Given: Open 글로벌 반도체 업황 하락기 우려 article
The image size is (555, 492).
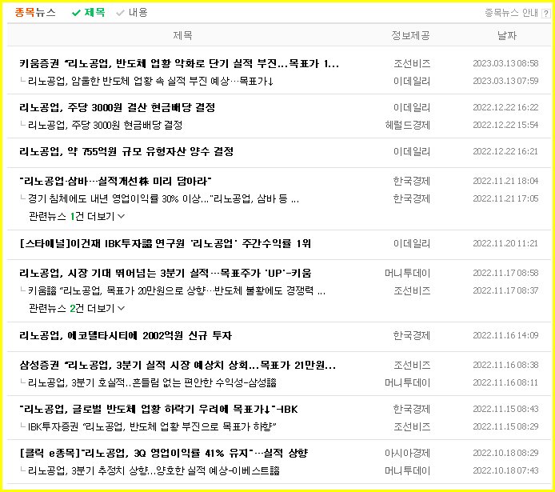Looking at the screenshot, I should tap(158, 409).
